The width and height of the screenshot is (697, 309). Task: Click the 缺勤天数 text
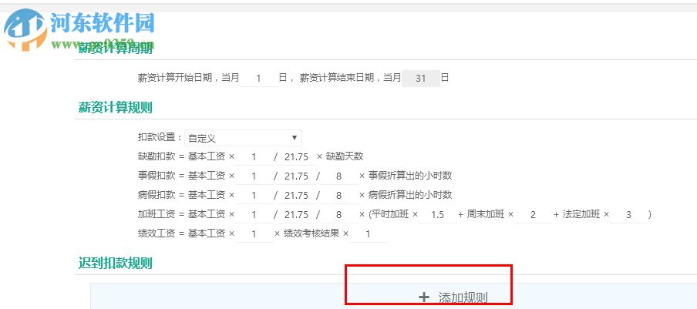point(345,156)
